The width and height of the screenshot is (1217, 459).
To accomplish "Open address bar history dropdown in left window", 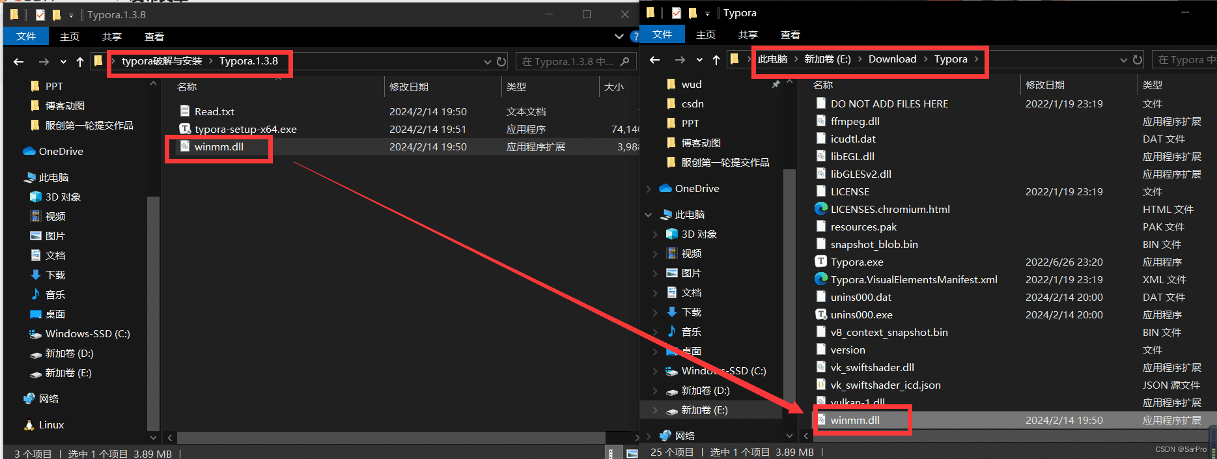I will [487, 62].
